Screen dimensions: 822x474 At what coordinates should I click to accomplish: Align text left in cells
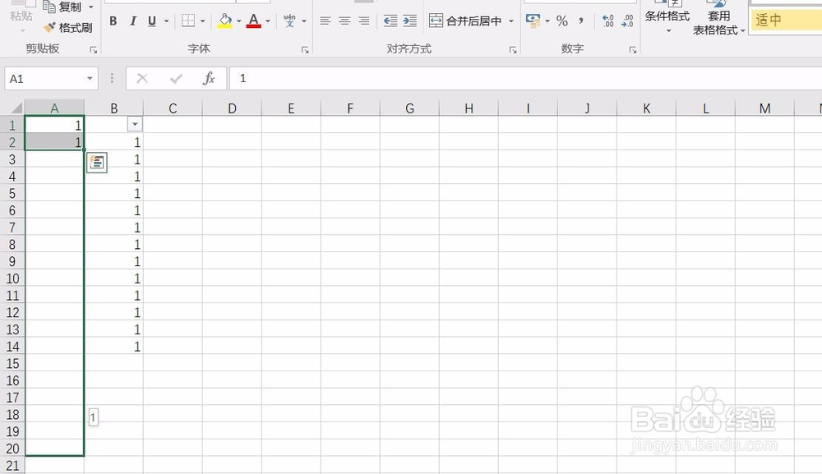click(x=326, y=21)
